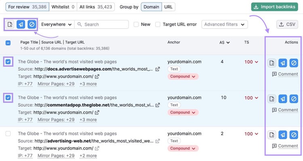Viewport: 303px width, 161px height.
Task: Add Comment to commentadpop.theglobe.net row
Action: (285, 110)
